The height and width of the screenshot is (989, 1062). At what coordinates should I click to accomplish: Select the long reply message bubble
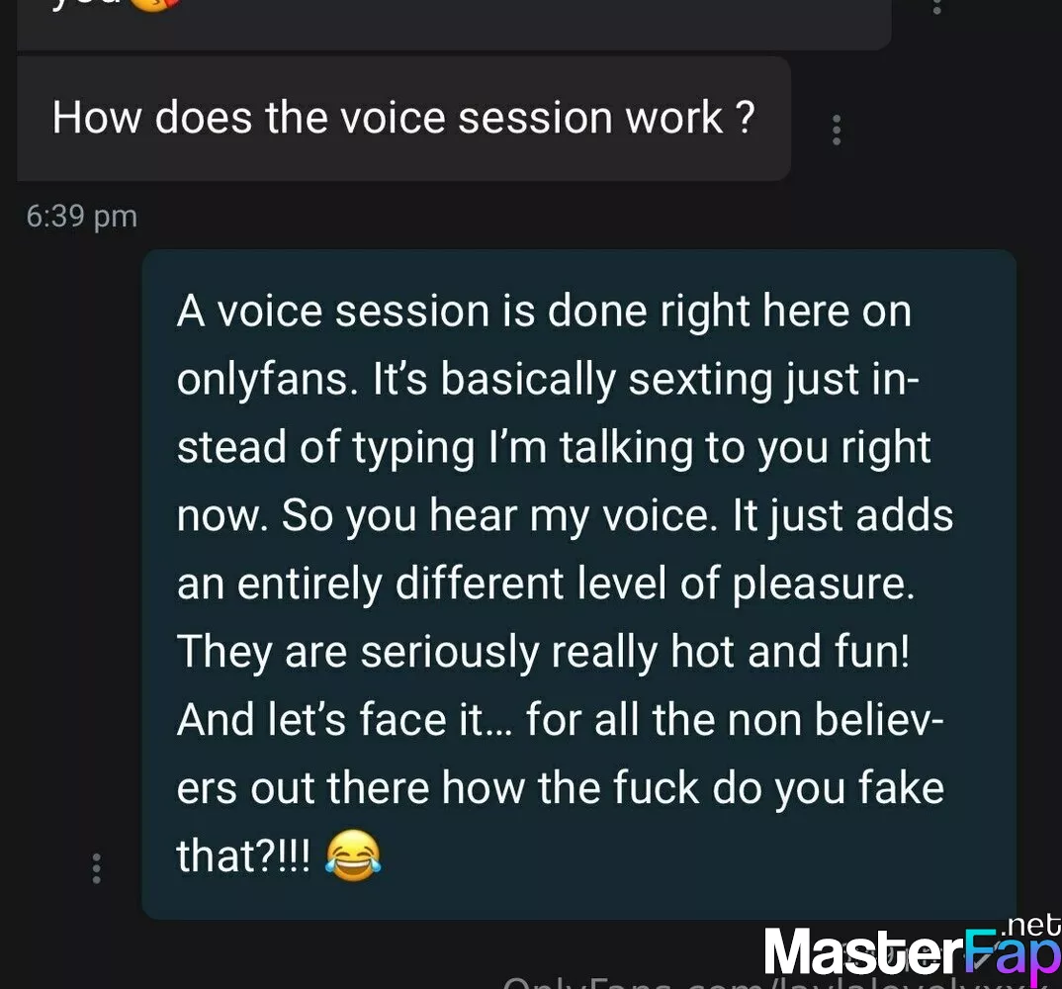click(579, 584)
